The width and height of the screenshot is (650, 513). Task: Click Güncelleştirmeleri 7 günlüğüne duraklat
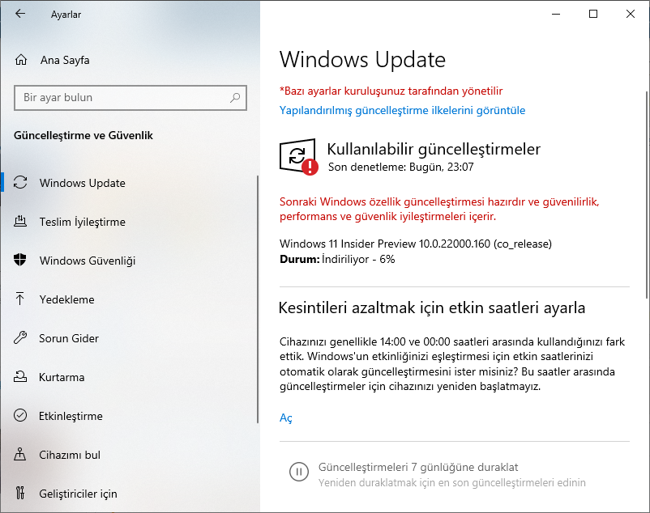pyautogui.click(x=418, y=467)
